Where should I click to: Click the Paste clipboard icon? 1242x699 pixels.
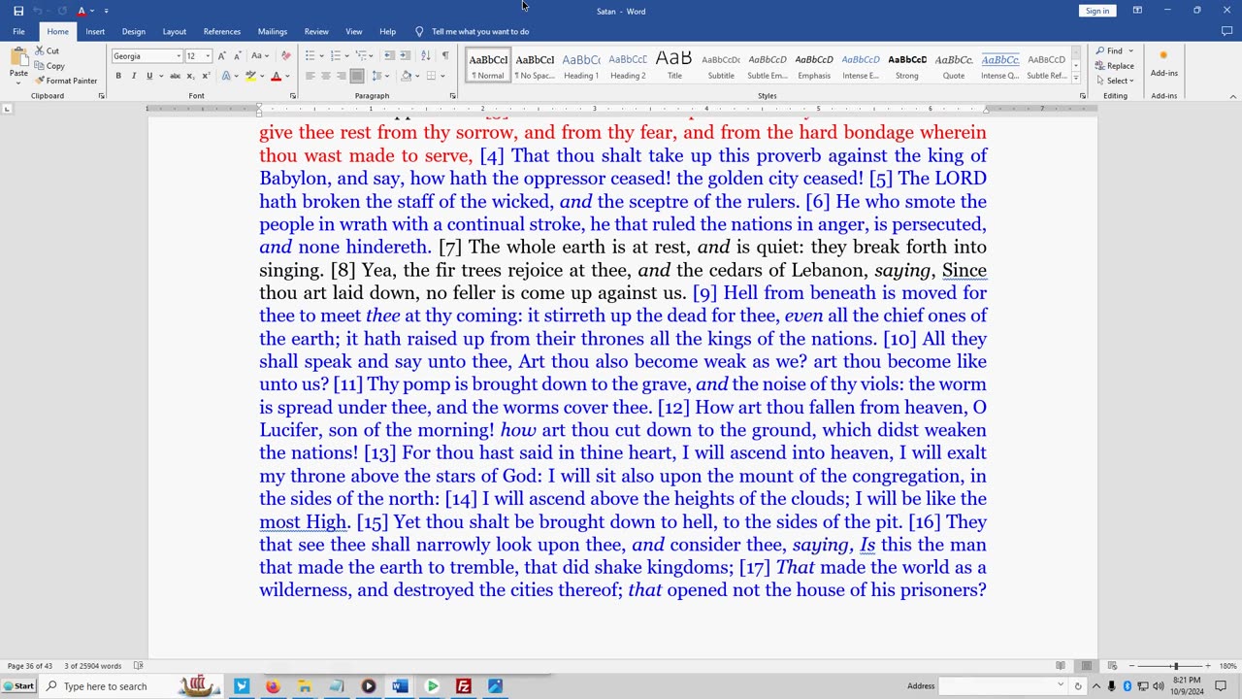pos(18,58)
